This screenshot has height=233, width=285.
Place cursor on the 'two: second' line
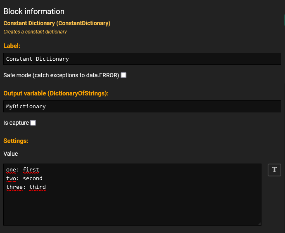click(24, 178)
